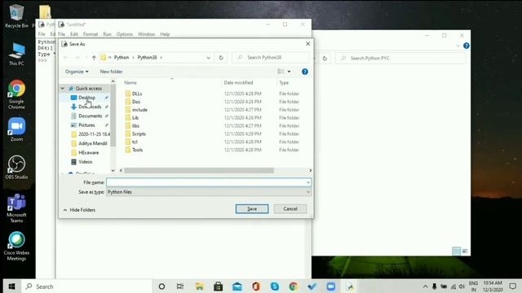Open Office app on the taskbar
The width and height of the screenshot is (522, 293).
pos(255,286)
